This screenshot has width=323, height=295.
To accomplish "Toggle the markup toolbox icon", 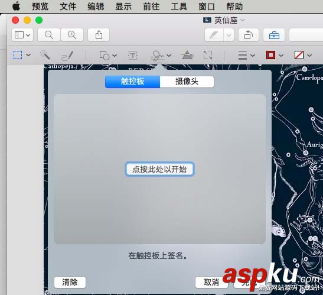I will click(274, 35).
